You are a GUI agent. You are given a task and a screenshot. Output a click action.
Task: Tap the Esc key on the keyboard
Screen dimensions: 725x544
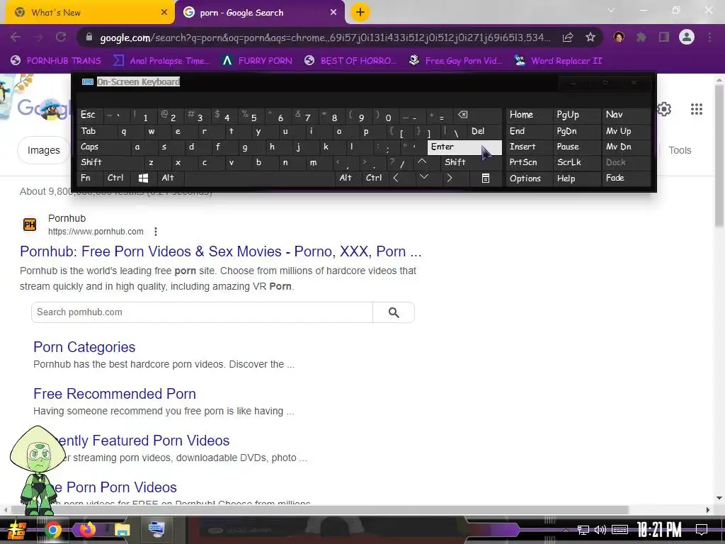point(90,115)
